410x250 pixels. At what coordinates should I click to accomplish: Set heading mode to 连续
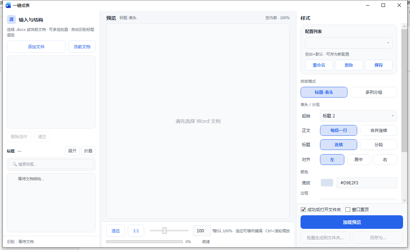(339, 145)
